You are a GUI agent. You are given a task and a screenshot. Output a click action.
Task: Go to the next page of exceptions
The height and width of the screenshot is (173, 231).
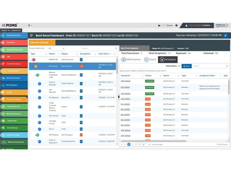pos(136,144)
